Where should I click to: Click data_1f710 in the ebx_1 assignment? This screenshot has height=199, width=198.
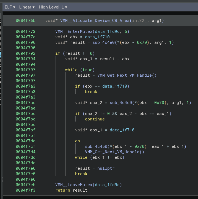point(122,130)
